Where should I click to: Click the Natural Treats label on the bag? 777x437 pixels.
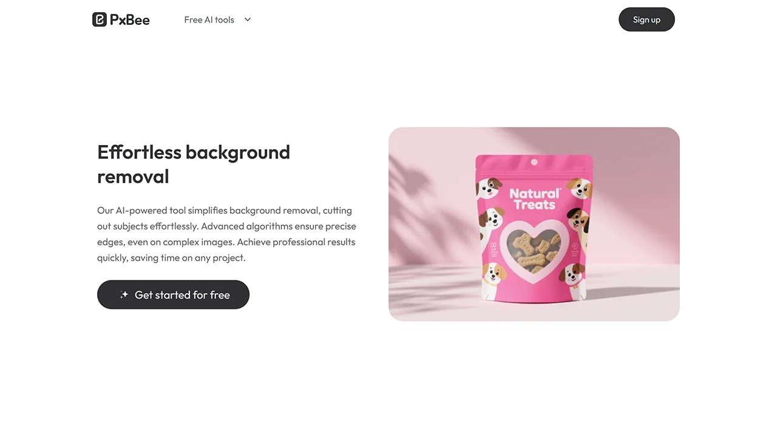pyautogui.click(x=535, y=199)
